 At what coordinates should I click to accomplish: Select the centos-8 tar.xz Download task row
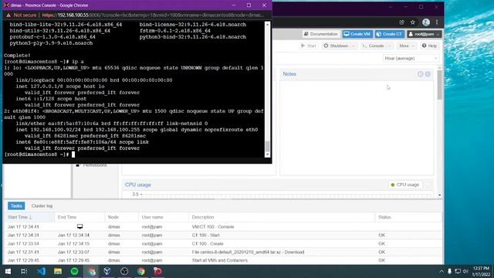223,253
